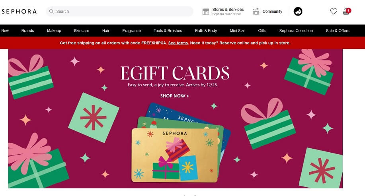Select Sale & Offers in navigation
The image size is (365, 196).
pos(338,31)
